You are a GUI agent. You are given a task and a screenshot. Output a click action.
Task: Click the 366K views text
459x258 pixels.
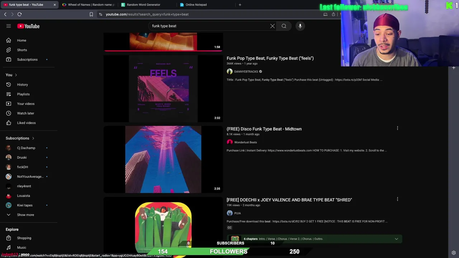point(234,63)
